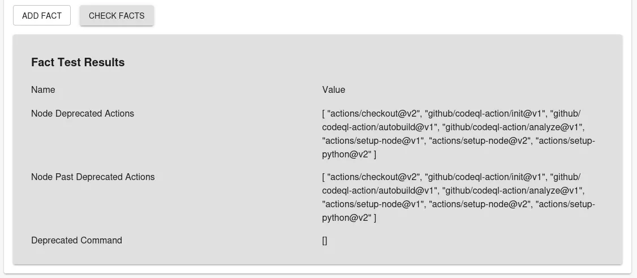Screen dimensions: 637x278
Task: Click the Name column header
Action: tap(43, 89)
